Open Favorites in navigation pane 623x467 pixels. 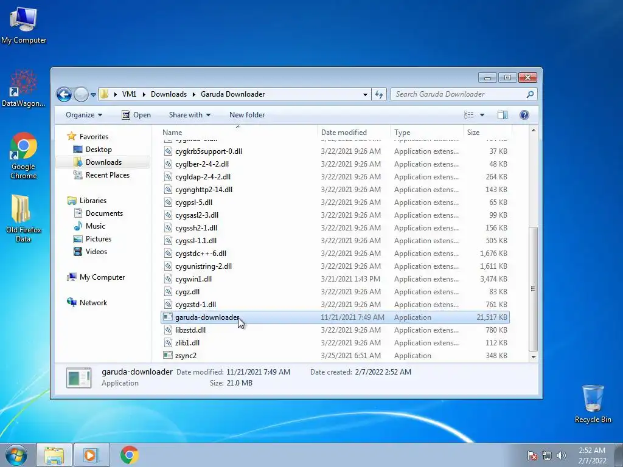[94, 137]
